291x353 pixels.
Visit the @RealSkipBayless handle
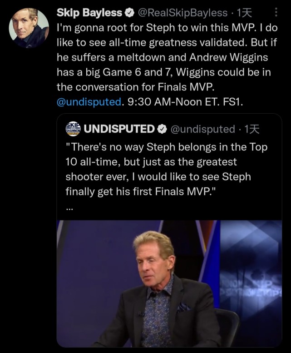point(182,13)
